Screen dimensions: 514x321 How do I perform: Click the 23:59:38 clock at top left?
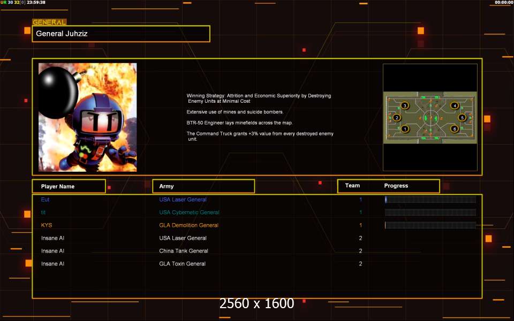[x=36, y=2]
